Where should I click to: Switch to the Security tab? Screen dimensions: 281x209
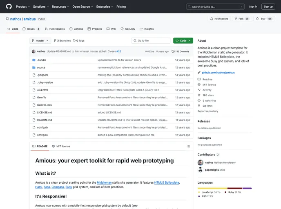(128, 29)
